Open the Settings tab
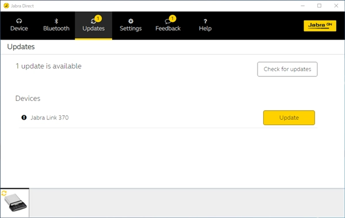 (131, 25)
